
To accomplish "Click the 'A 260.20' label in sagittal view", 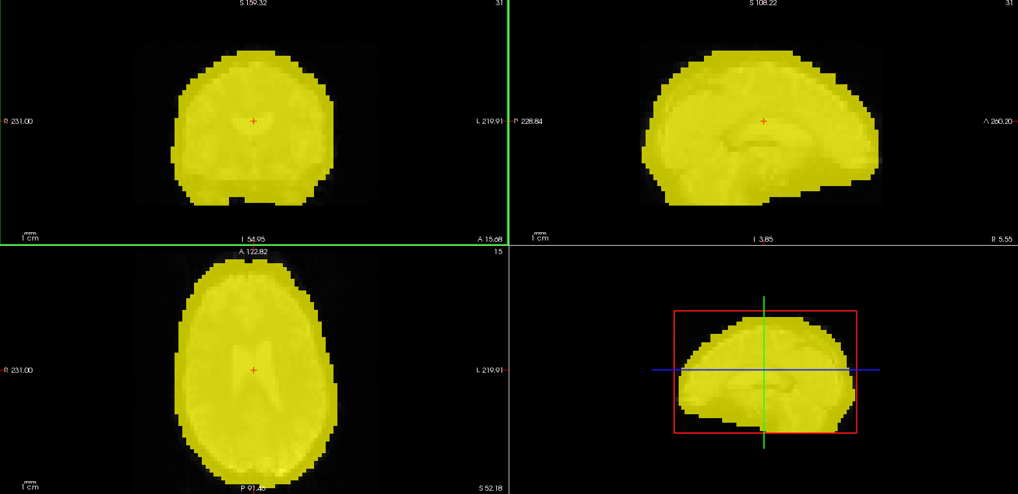I will [998, 121].
